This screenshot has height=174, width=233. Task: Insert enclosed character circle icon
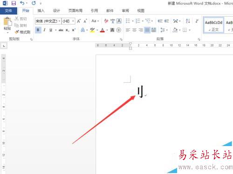[x=119, y=30]
